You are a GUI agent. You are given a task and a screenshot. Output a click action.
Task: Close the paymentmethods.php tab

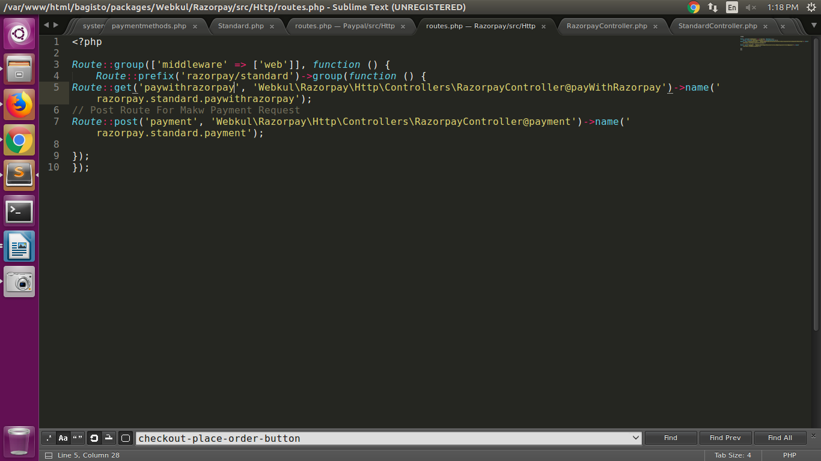tap(195, 26)
